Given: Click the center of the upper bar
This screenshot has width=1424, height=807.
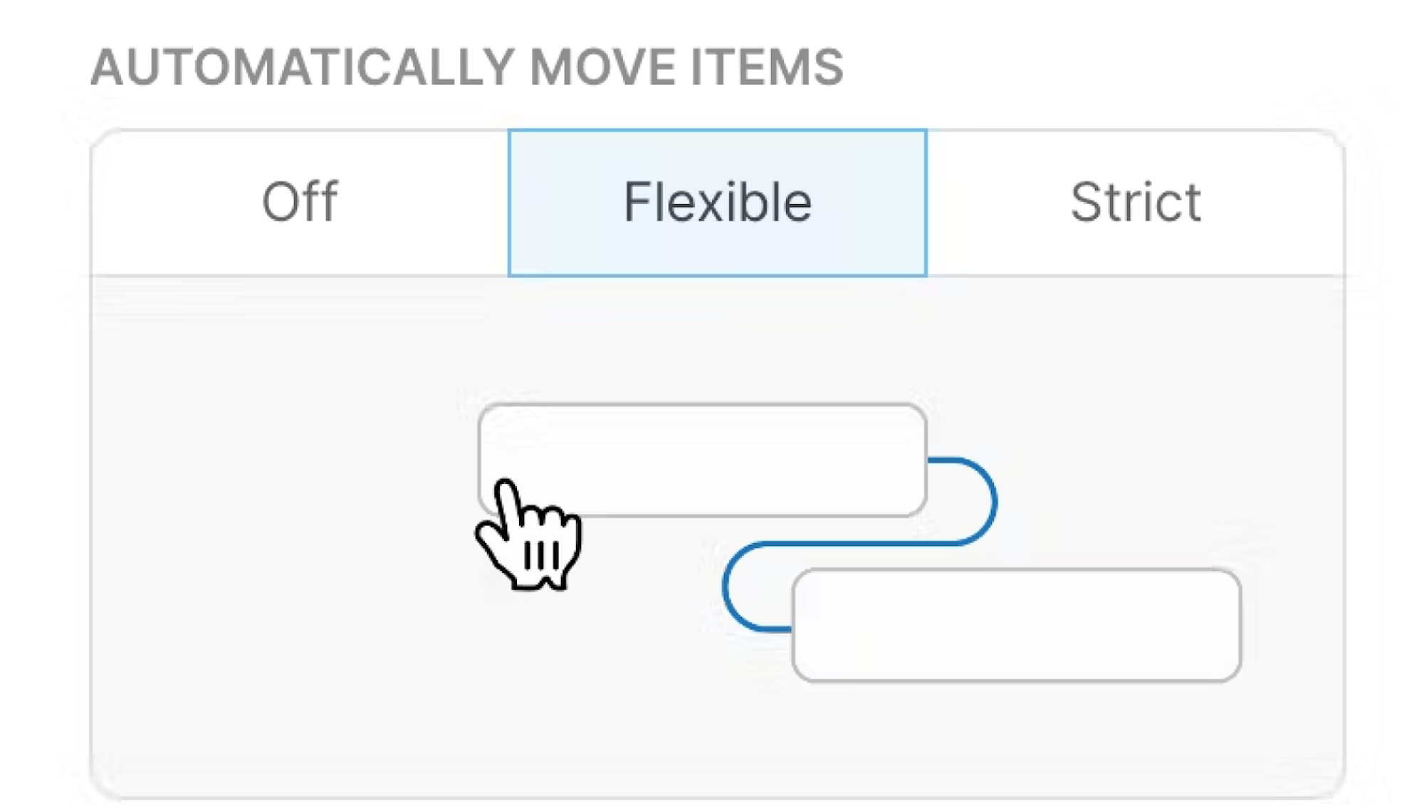Looking at the screenshot, I should point(702,459).
